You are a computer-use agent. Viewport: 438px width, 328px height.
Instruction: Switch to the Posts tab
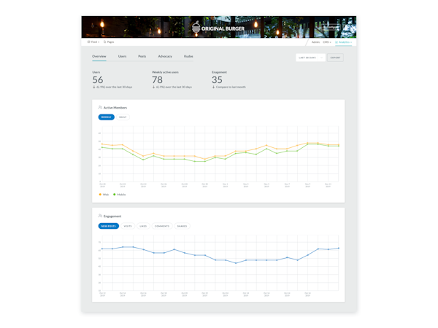[142, 56]
